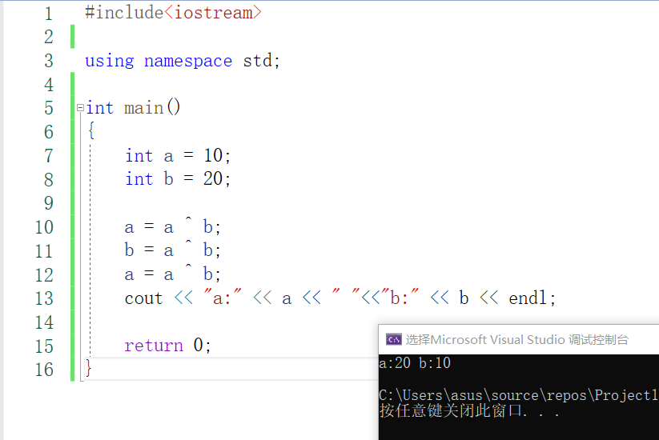The image size is (659, 440).
Task: Click the '按任意键关闭此窗口' console message
Action: tap(449, 410)
